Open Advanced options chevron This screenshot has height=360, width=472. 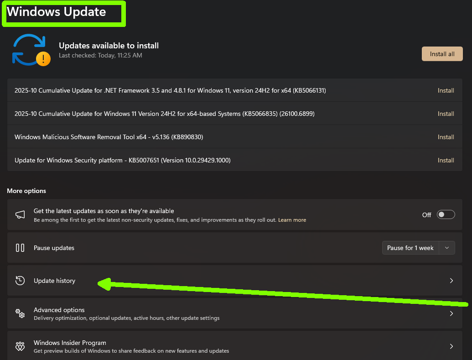coord(451,313)
